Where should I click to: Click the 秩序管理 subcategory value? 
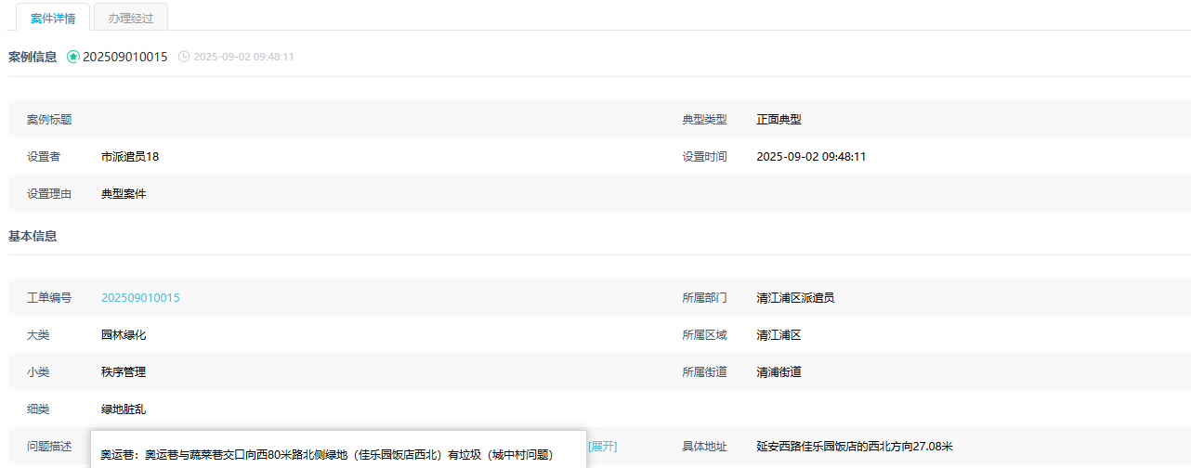point(124,372)
